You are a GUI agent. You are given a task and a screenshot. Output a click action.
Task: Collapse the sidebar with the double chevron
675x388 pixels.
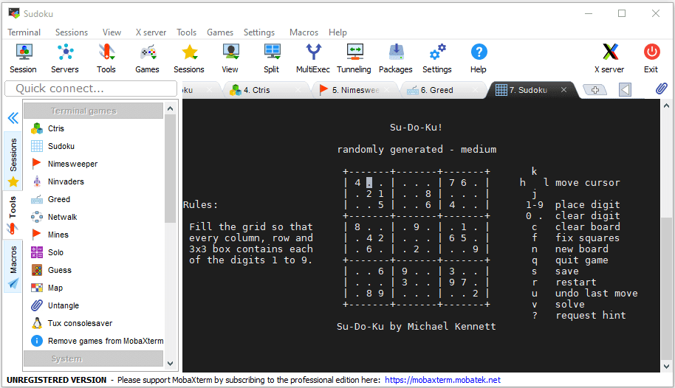[x=13, y=118]
